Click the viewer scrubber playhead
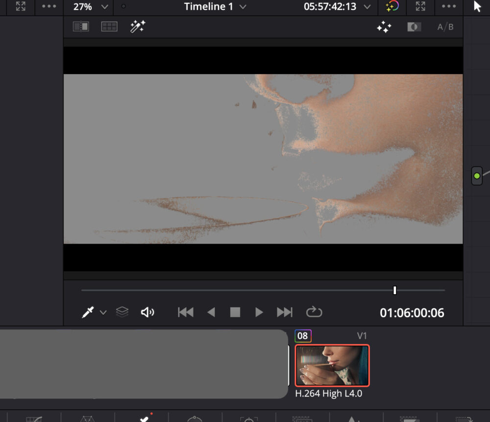 click(394, 290)
